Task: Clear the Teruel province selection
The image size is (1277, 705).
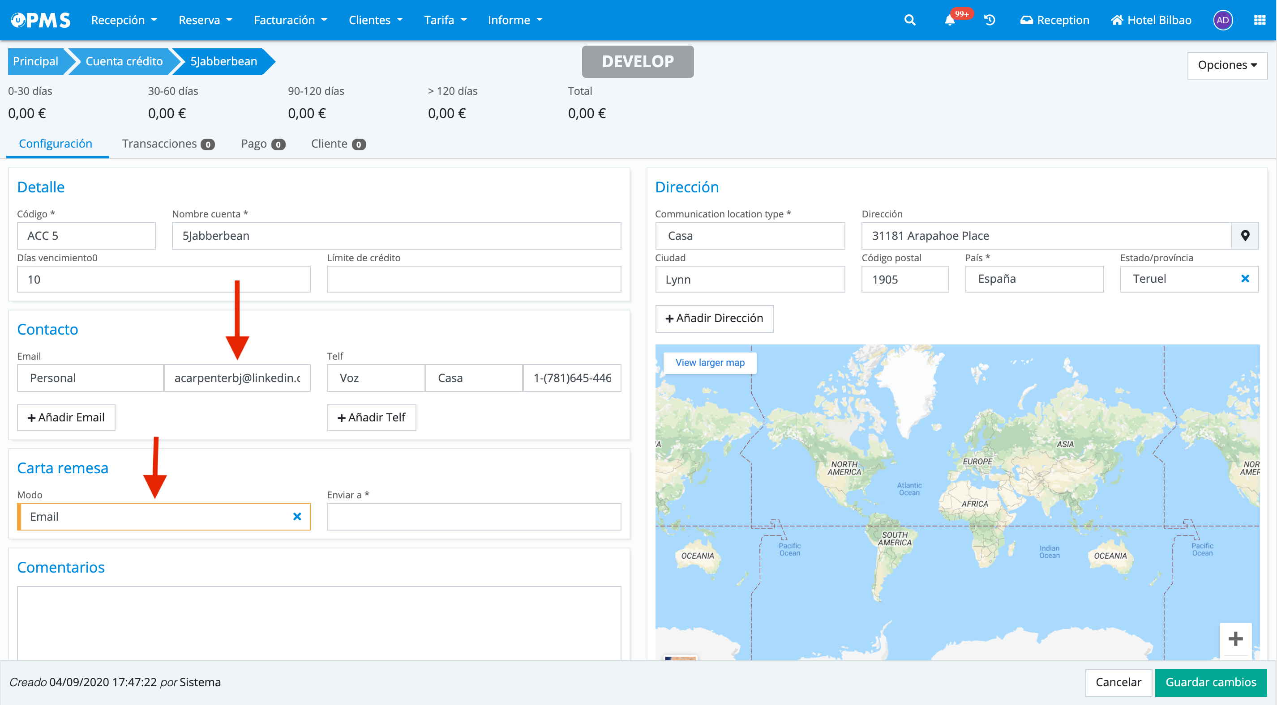Action: 1245,279
